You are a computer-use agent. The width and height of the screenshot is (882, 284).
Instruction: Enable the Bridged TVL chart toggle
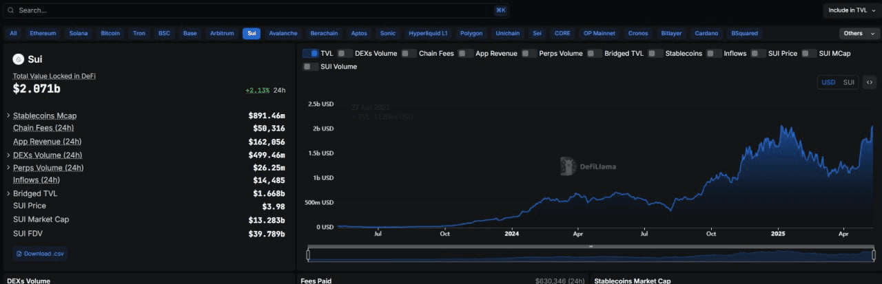(x=594, y=53)
